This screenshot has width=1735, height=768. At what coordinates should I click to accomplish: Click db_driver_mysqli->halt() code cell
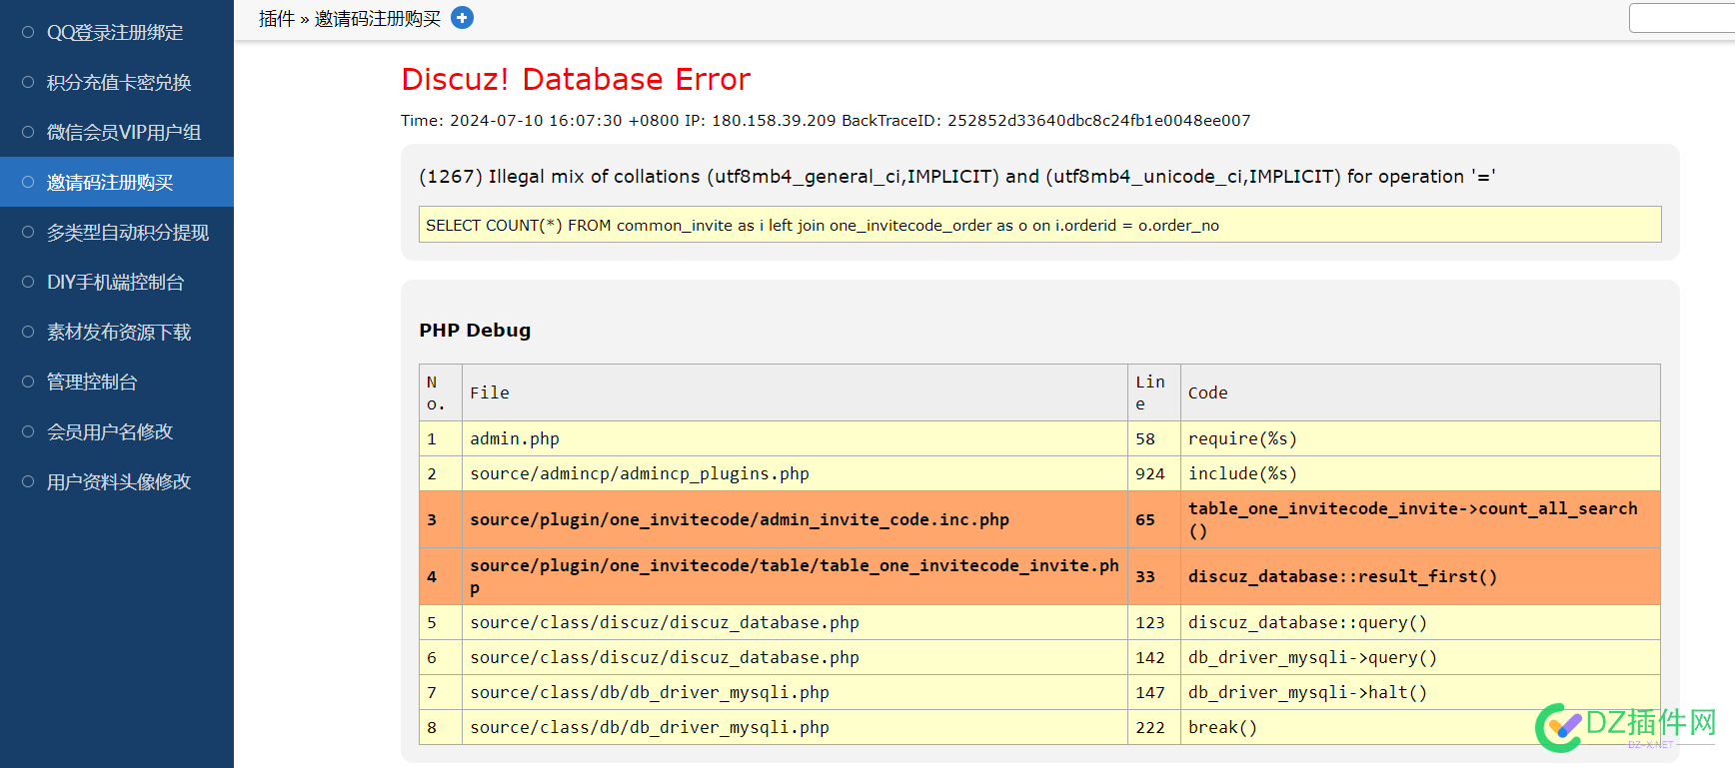pos(1420,692)
